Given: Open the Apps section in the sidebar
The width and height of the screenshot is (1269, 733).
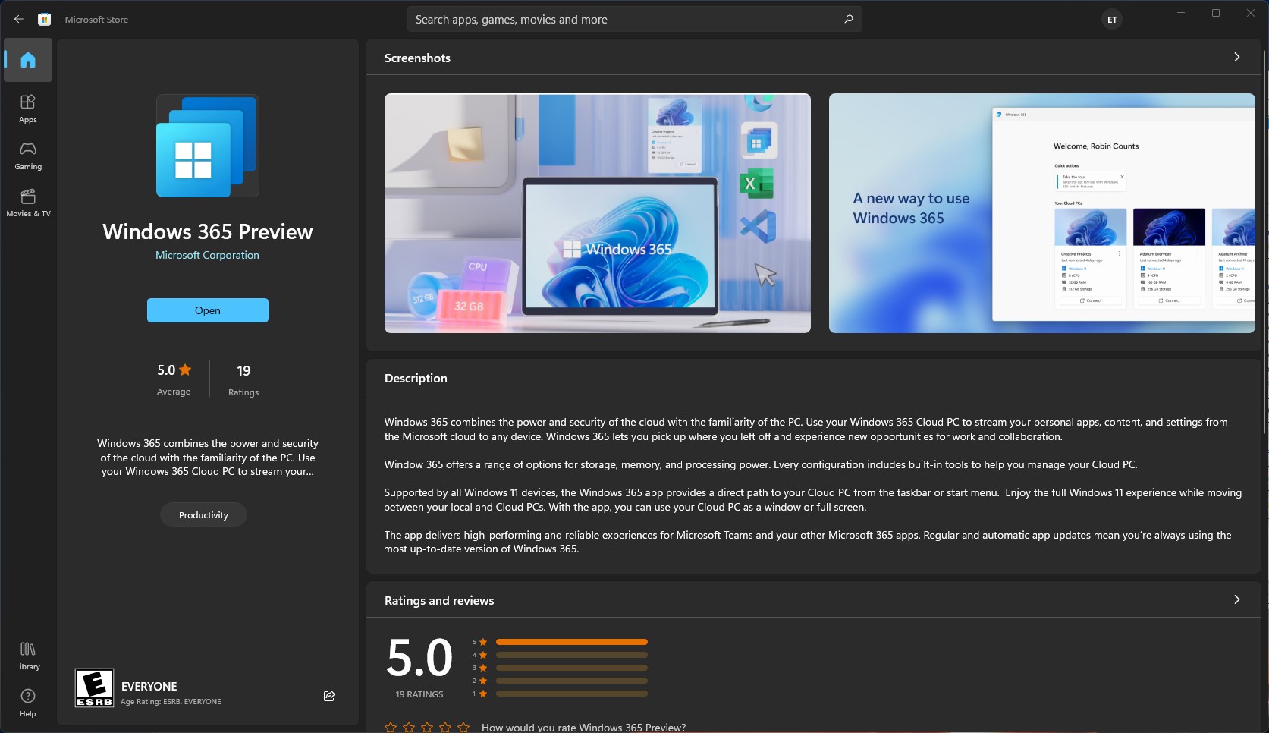Looking at the screenshot, I should pyautogui.click(x=27, y=108).
